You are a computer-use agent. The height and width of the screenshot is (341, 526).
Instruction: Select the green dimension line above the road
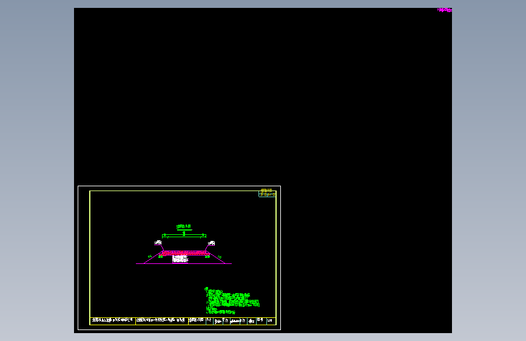184,235
